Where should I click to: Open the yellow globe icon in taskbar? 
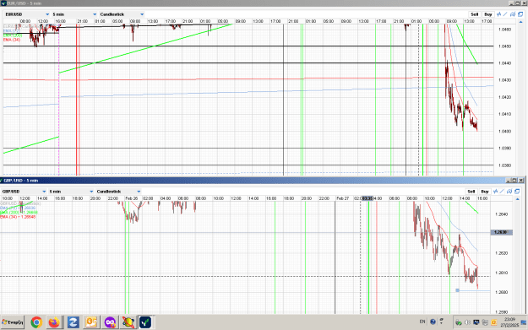(x=128, y=322)
